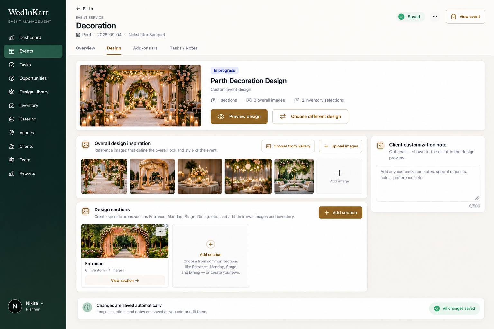Expand the Nikita user menu chevron

[42, 304]
